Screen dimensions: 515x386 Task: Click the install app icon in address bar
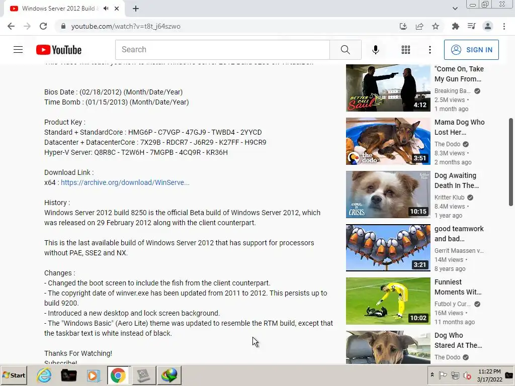[403, 26]
